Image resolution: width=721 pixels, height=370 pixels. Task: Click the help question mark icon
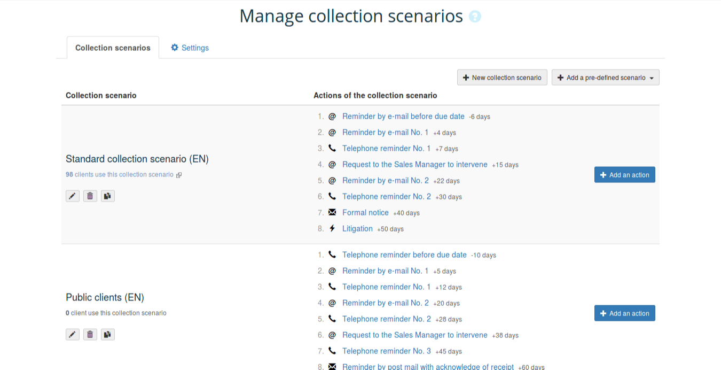click(475, 17)
